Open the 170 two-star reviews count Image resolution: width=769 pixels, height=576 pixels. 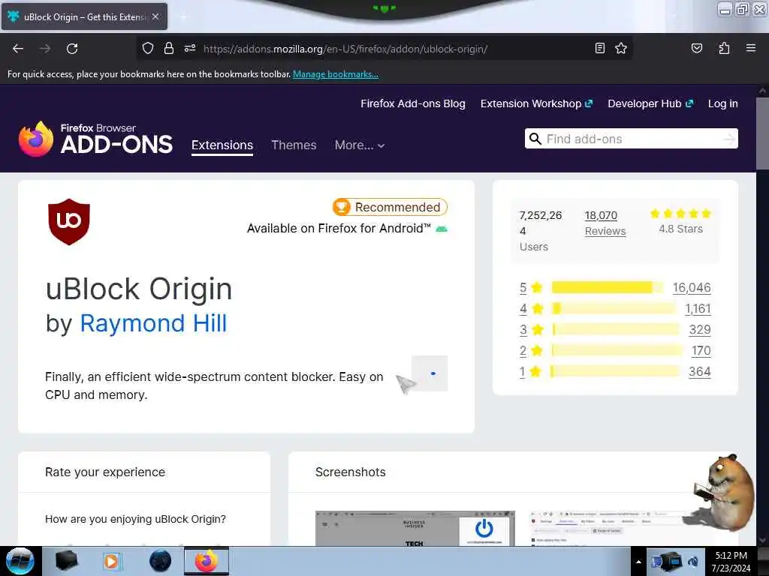point(701,351)
